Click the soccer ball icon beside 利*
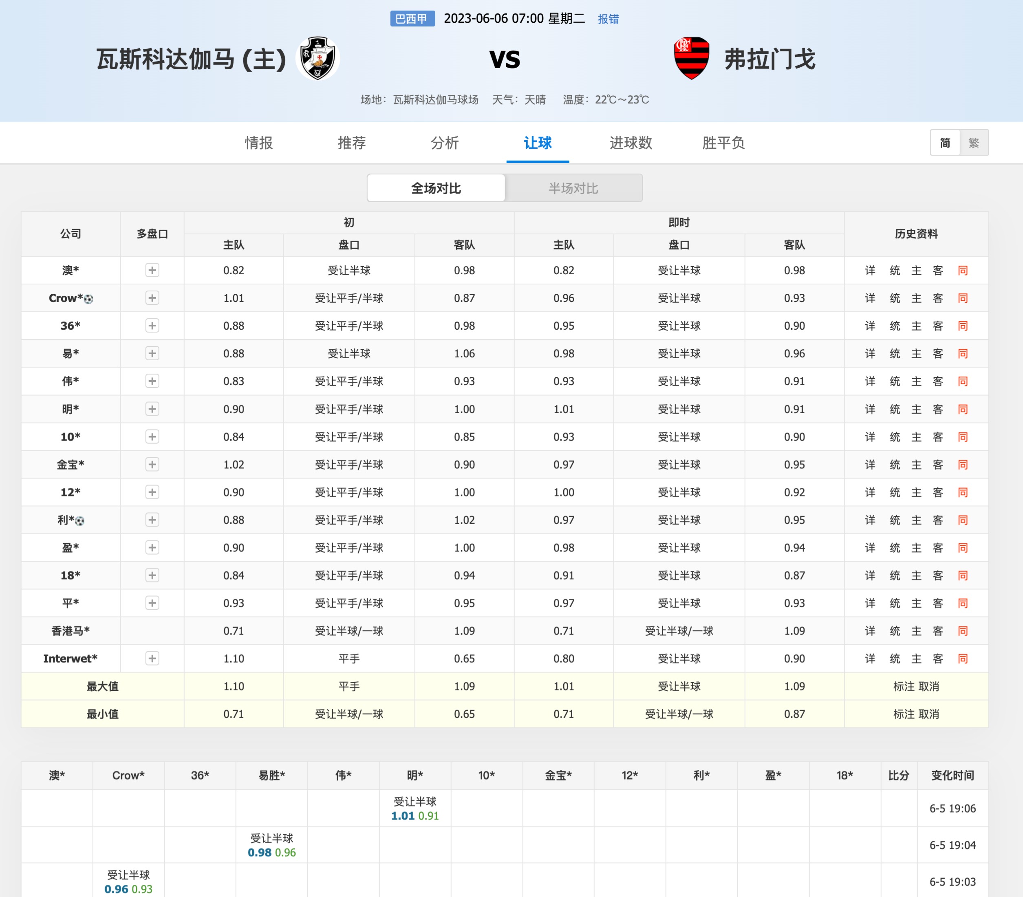Screen dimensions: 1023x897 (80, 521)
